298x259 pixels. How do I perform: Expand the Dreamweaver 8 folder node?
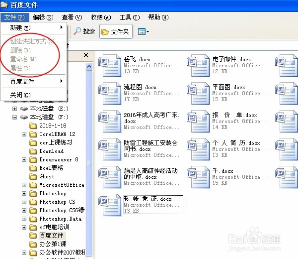click(24, 159)
